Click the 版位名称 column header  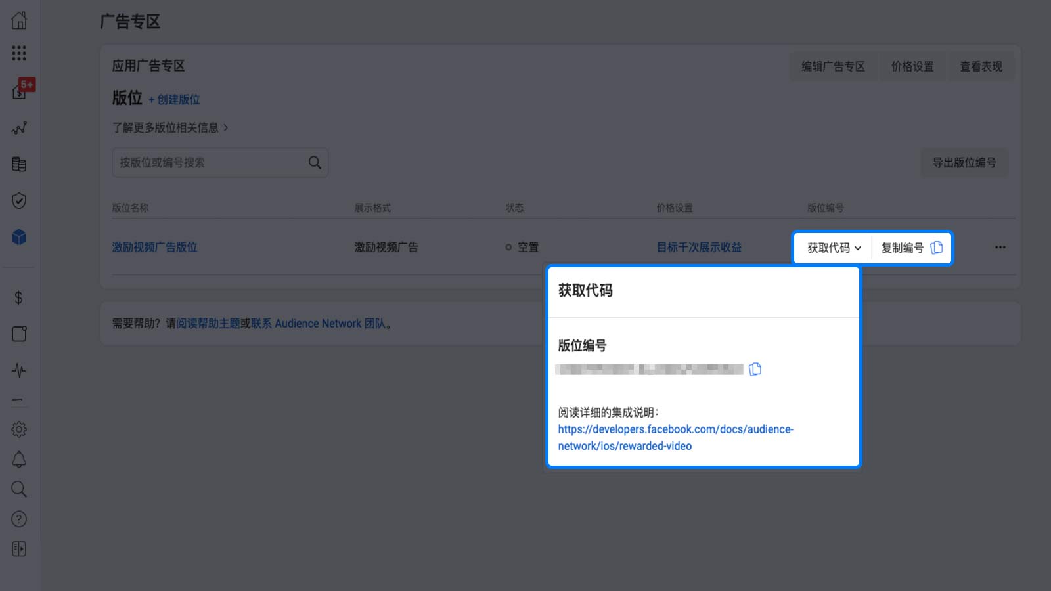coord(130,208)
